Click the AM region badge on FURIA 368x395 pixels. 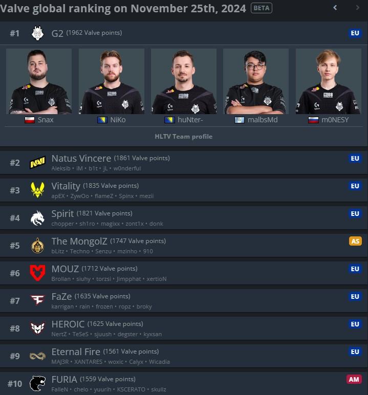click(354, 379)
